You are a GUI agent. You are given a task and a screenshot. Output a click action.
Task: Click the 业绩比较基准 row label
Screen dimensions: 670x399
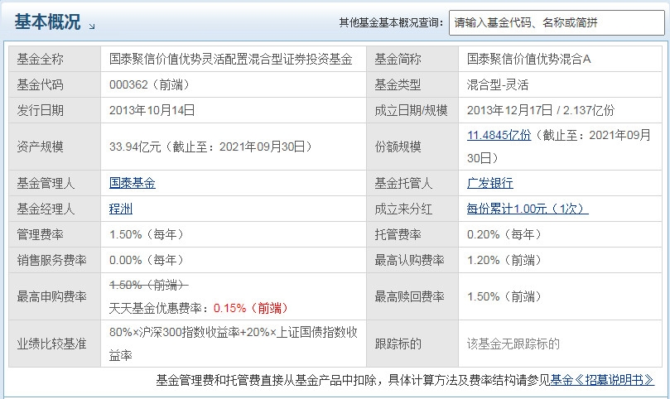click(51, 344)
